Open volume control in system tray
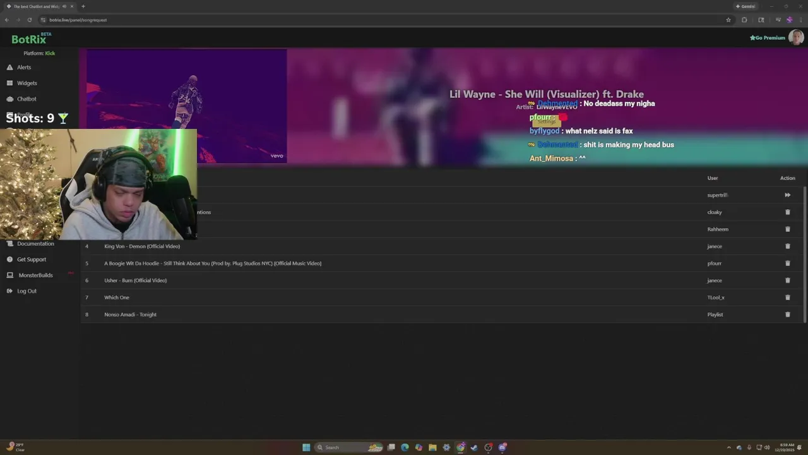Viewport: 808px width, 455px height. tap(767, 447)
